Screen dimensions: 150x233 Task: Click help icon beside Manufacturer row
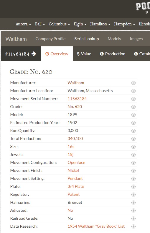click(133, 83)
